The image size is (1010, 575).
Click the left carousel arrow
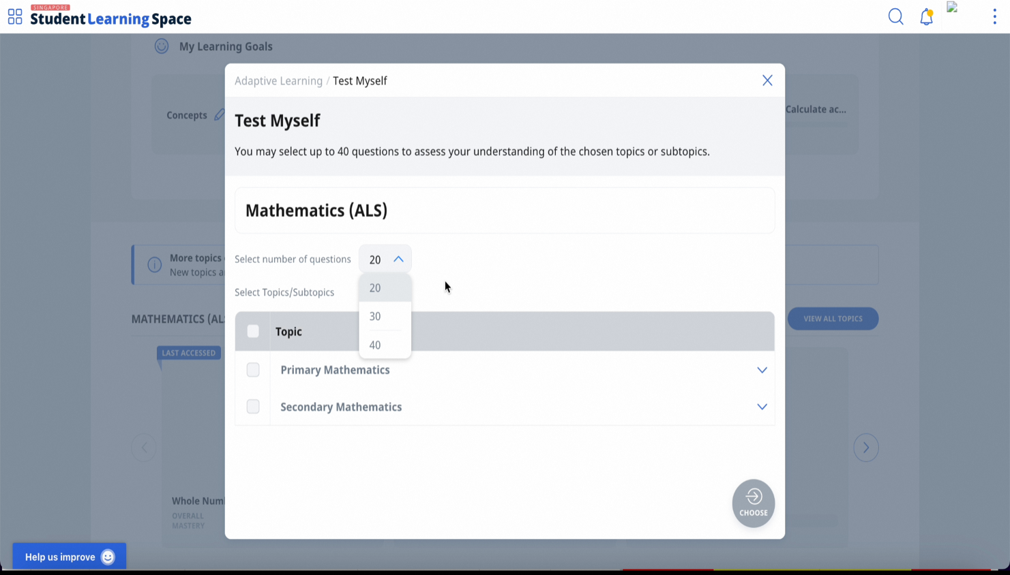pos(144,448)
